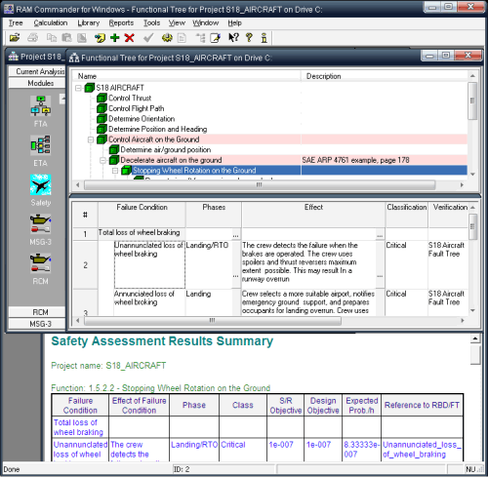Image resolution: width=488 pixels, height=477 pixels.
Task: Click failure grid horizontal scrollbar thumb
Action: tap(213, 321)
